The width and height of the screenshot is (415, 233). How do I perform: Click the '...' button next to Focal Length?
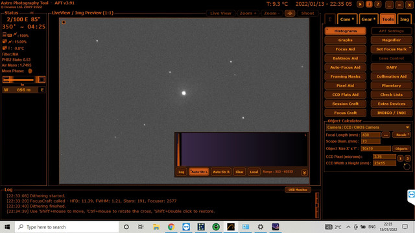pos(386,135)
